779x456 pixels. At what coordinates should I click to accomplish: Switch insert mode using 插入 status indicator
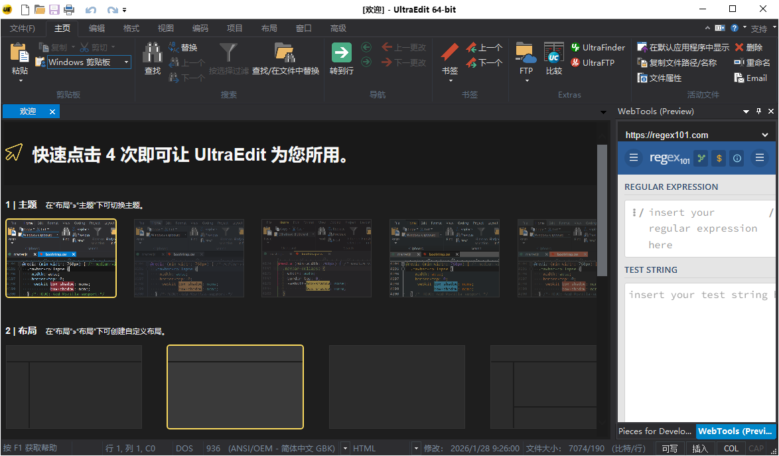(700, 448)
